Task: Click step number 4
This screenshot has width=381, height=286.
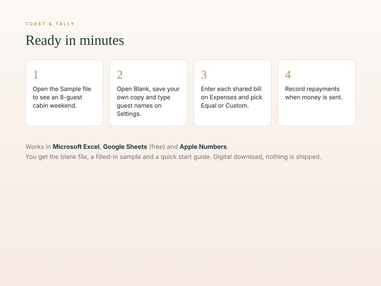Action: coord(288,75)
